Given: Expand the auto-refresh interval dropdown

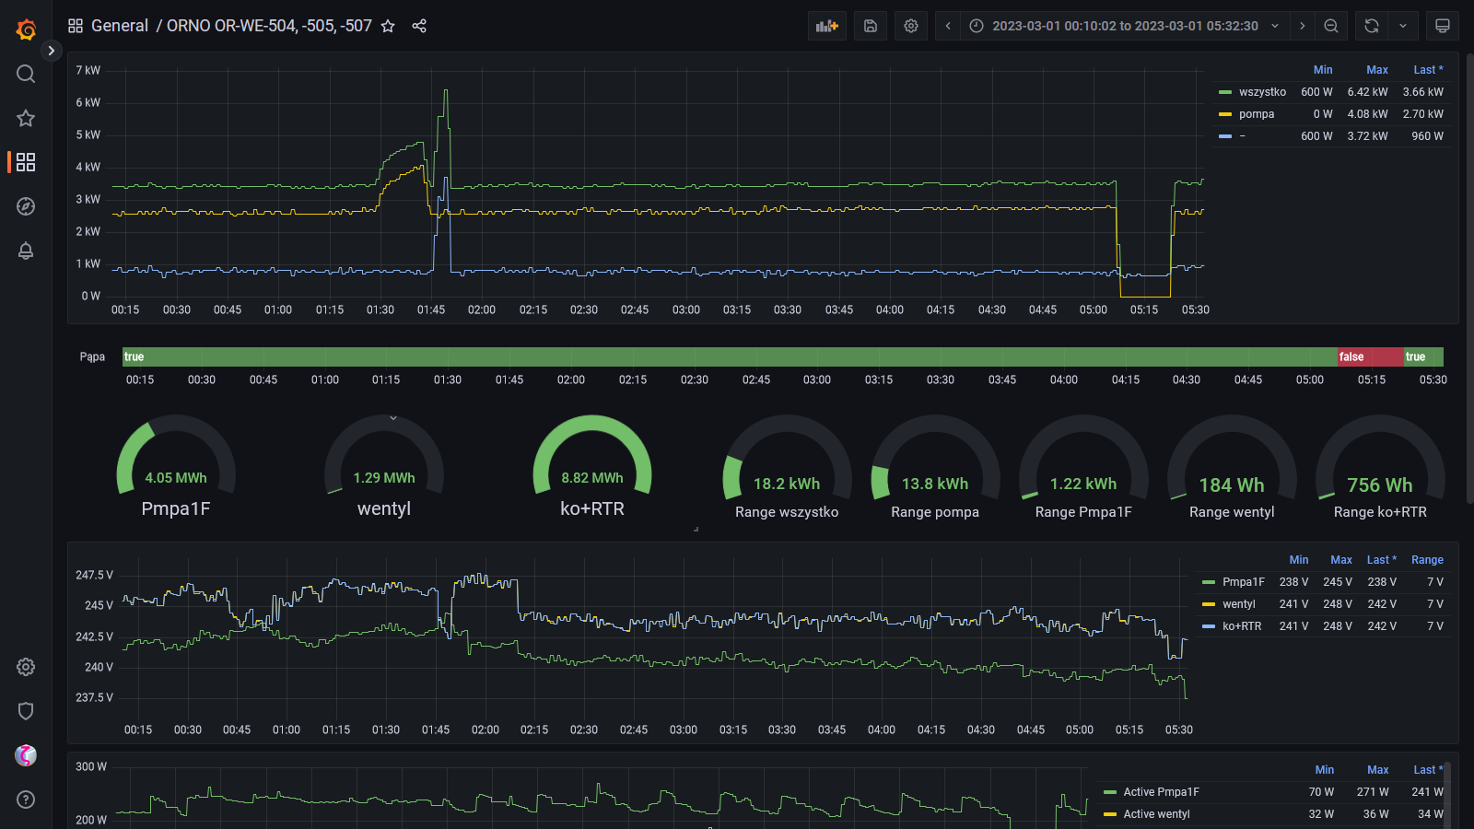Looking at the screenshot, I should (x=1403, y=26).
